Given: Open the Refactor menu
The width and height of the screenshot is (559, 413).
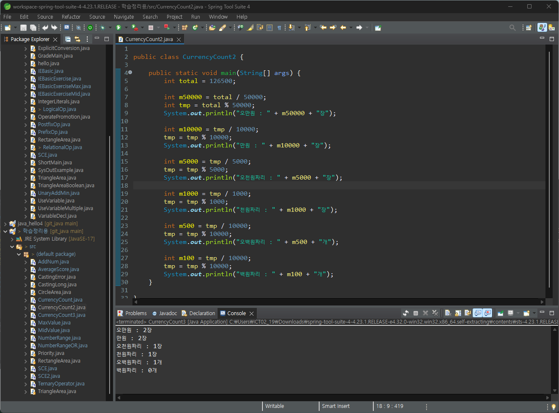Looking at the screenshot, I should click(71, 17).
